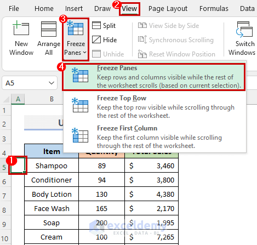This screenshot has width=257, height=245.
Task: Click Reset Window Position icon
Action: pyautogui.click(x=142, y=54)
